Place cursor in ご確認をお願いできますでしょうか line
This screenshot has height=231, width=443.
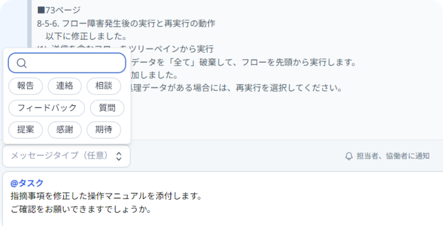[81, 209]
